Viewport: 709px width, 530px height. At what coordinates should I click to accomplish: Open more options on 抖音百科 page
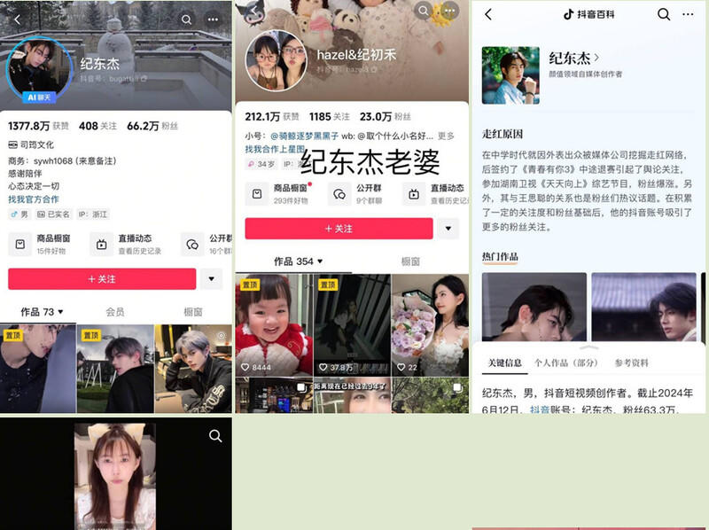pyautogui.click(x=688, y=14)
